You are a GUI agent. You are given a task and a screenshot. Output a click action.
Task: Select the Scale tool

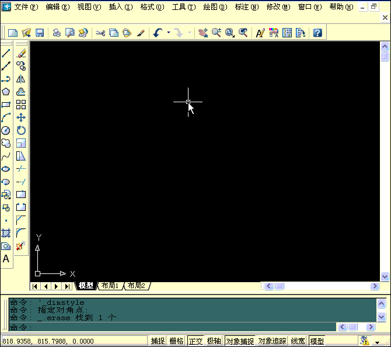point(21,143)
